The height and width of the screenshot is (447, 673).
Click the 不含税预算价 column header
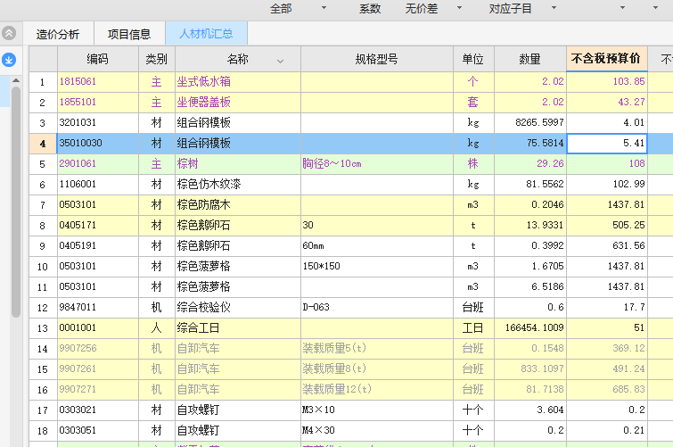[606, 59]
